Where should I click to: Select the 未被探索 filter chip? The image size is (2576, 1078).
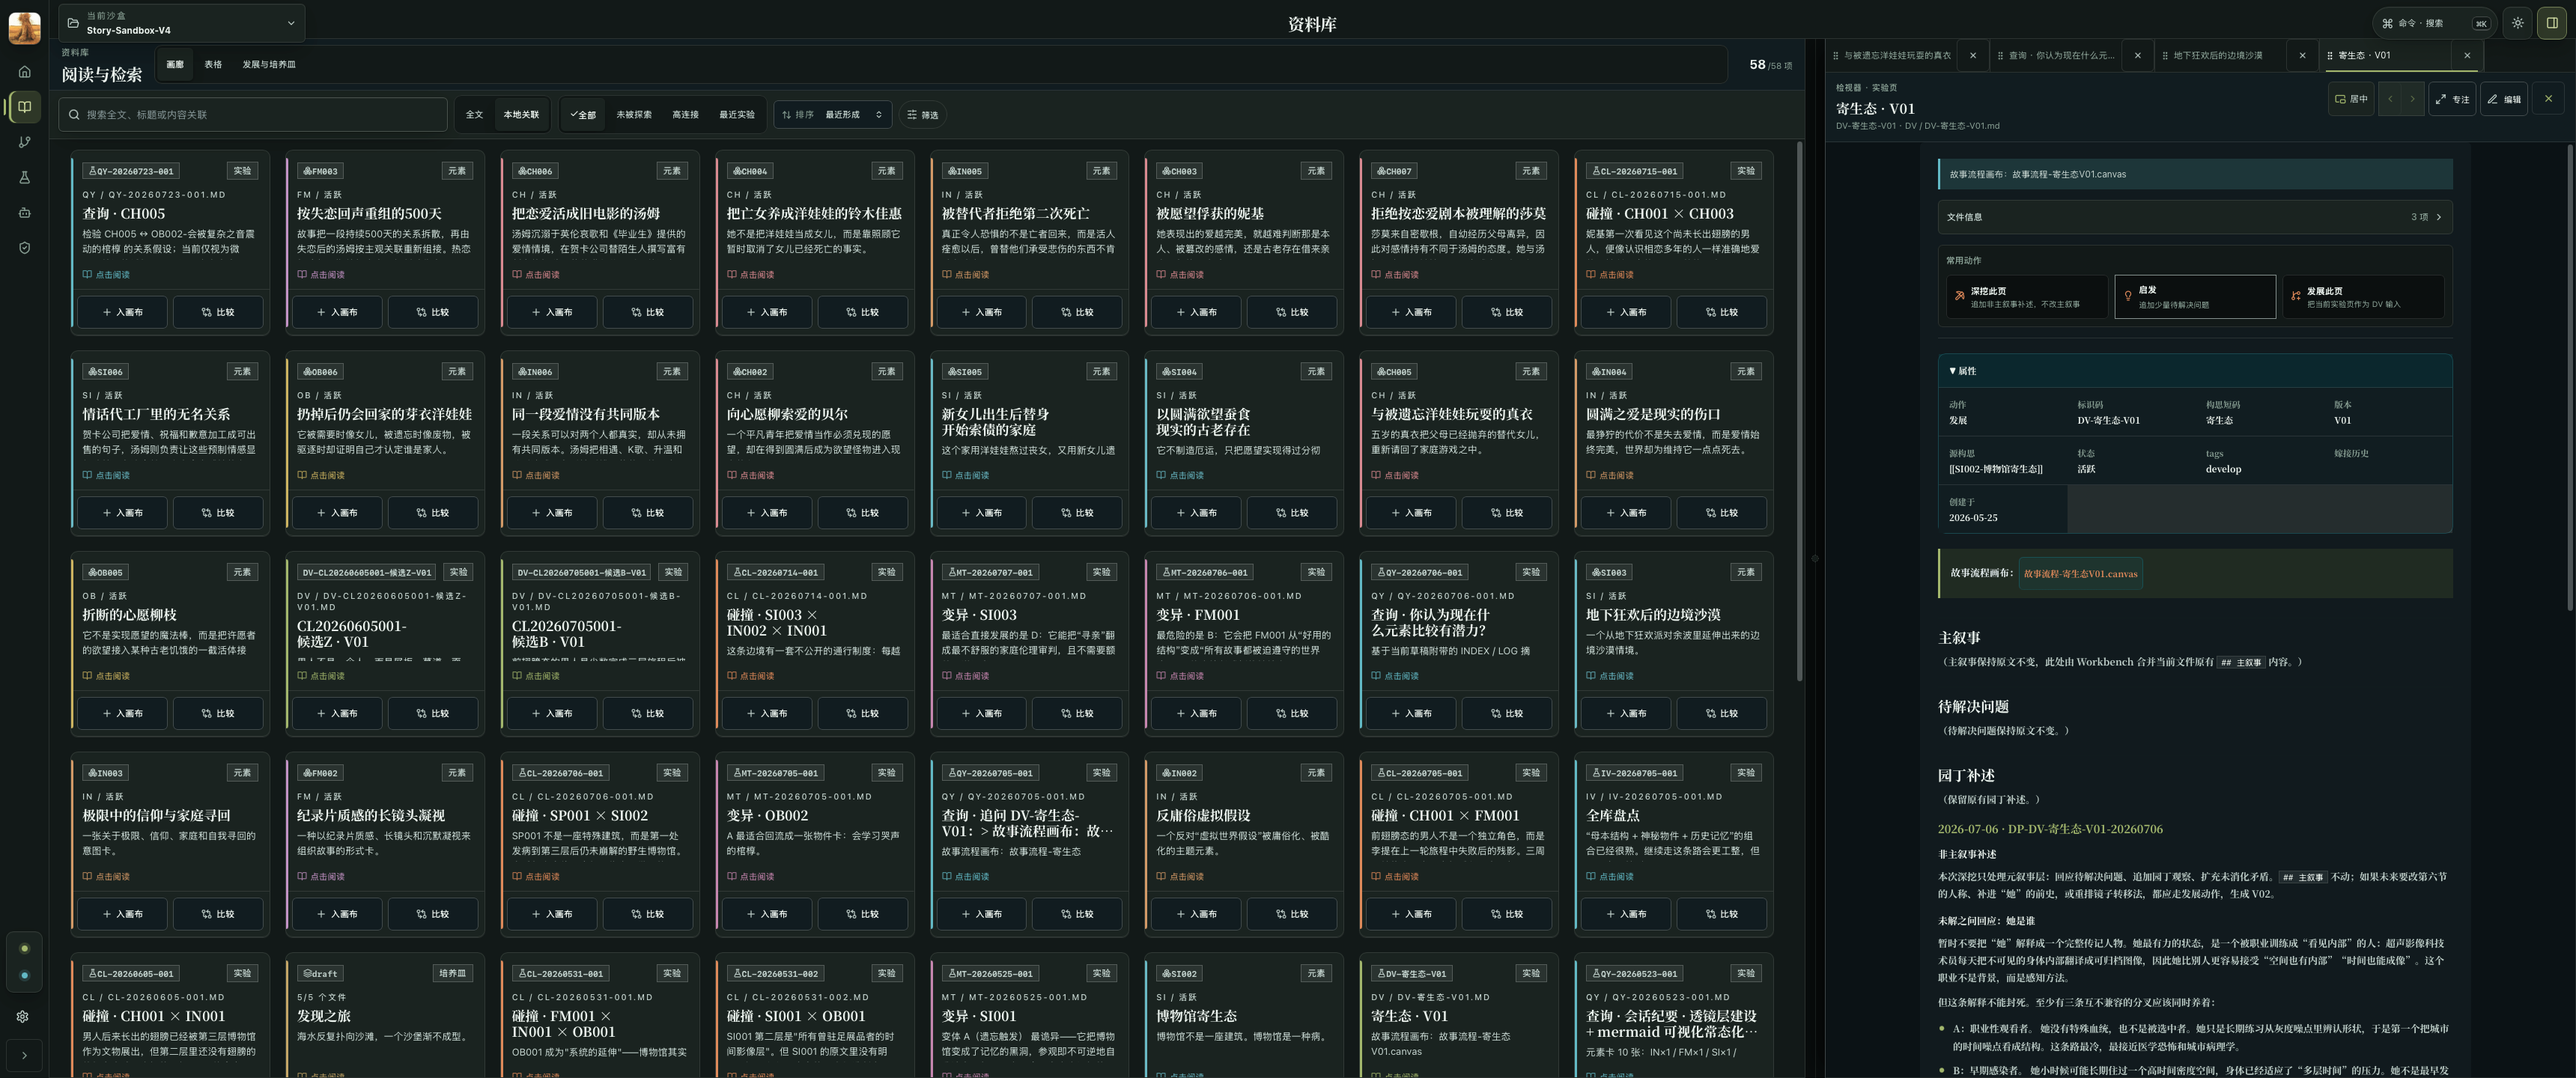point(634,115)
